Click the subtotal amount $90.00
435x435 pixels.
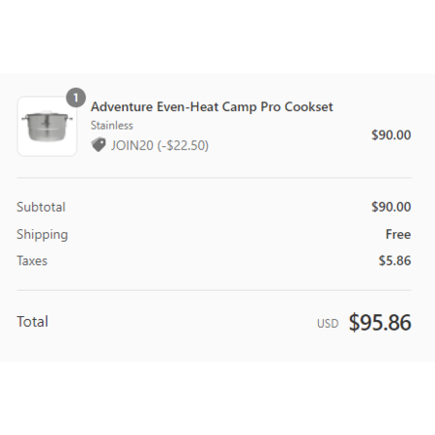(391, 207)
